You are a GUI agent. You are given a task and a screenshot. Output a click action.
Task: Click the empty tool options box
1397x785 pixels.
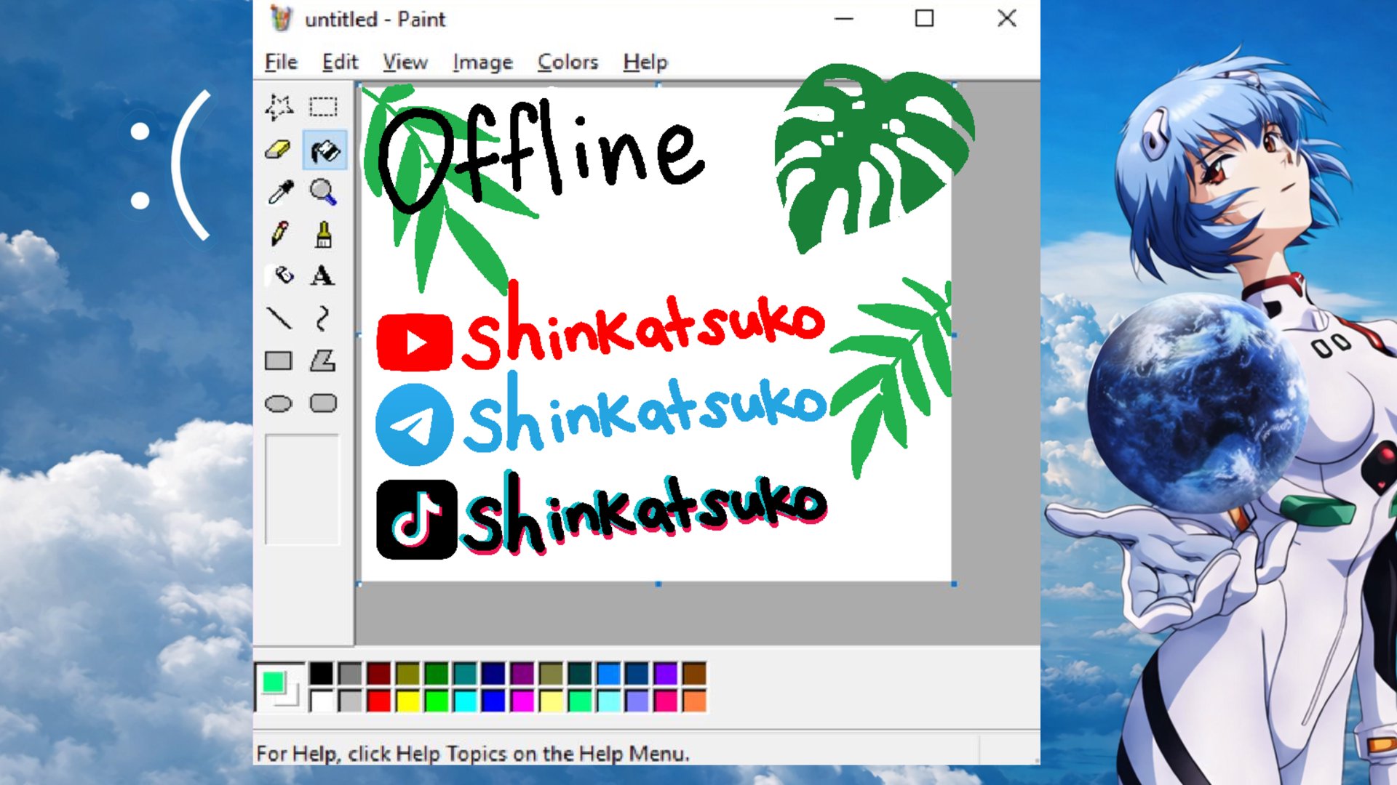click(x=302, y=489)
